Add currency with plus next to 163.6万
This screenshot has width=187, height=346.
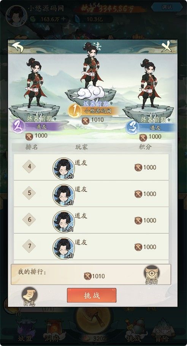coord(63,19)
